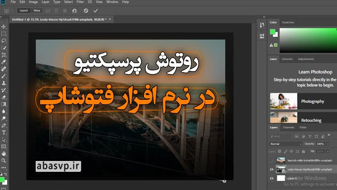This screenshot has width=337, height=190.
Task: Toggle layer filtering switch on or off
Action: point(329,135)
